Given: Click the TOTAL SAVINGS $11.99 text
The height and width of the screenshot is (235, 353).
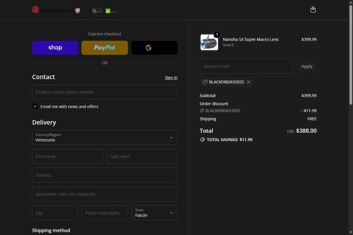Looking at the screenshot, I should click(x=230, y=140).
